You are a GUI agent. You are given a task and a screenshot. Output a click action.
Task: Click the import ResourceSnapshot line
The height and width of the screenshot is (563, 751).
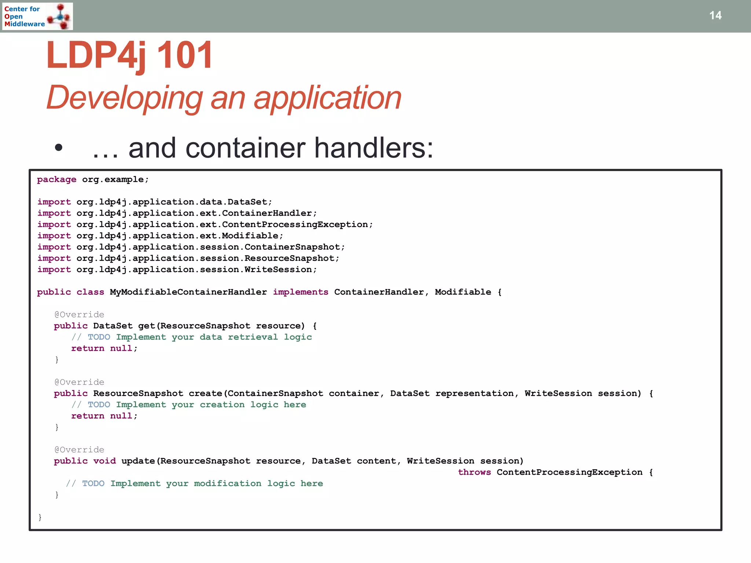188,258
